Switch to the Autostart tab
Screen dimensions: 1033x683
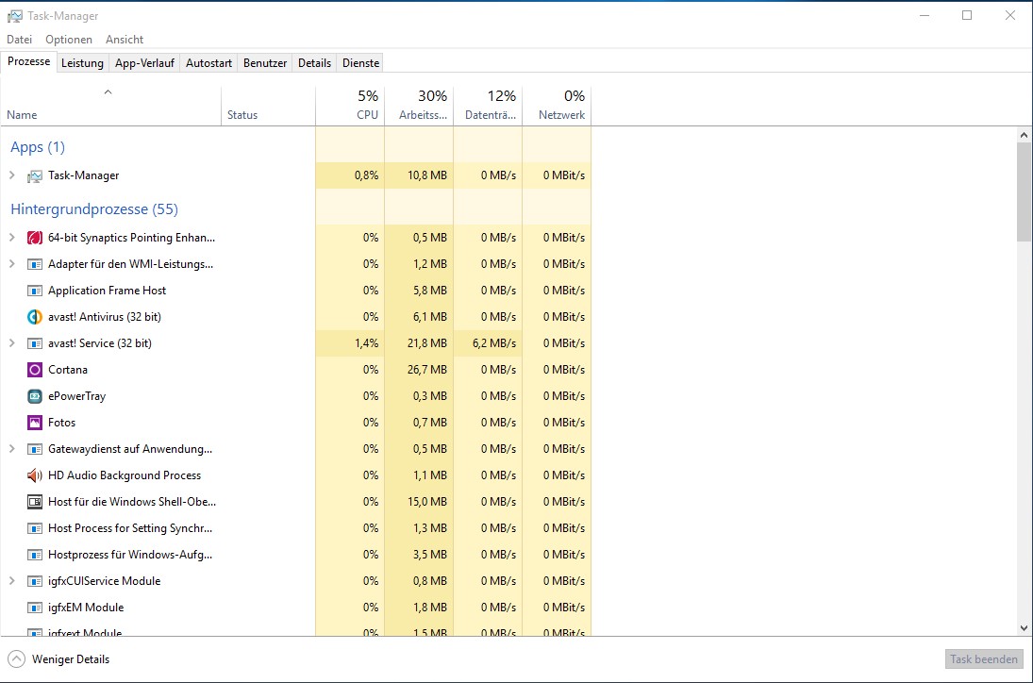[x=208, y=63]
